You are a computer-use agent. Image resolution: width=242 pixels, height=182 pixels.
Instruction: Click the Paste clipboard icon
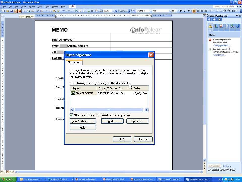point(54,11)
